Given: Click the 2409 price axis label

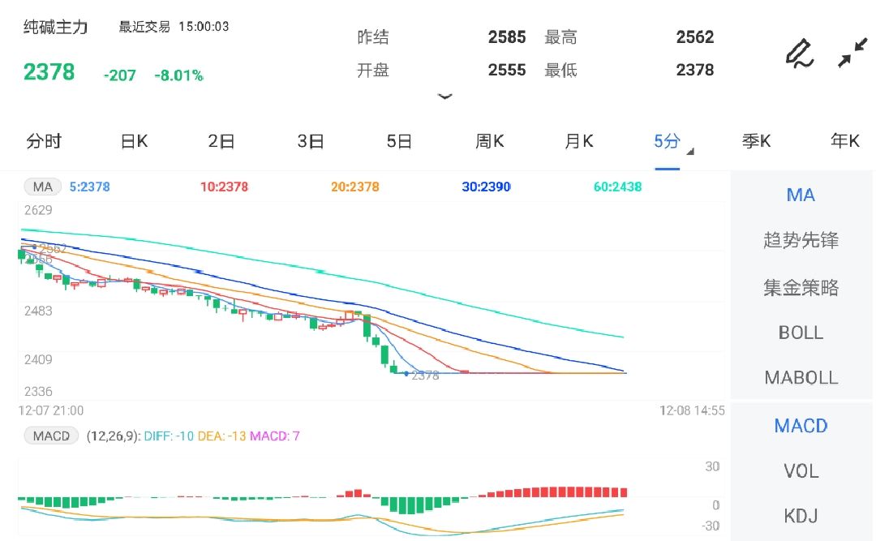Looking at the screenshot, I should coord(38,359).
